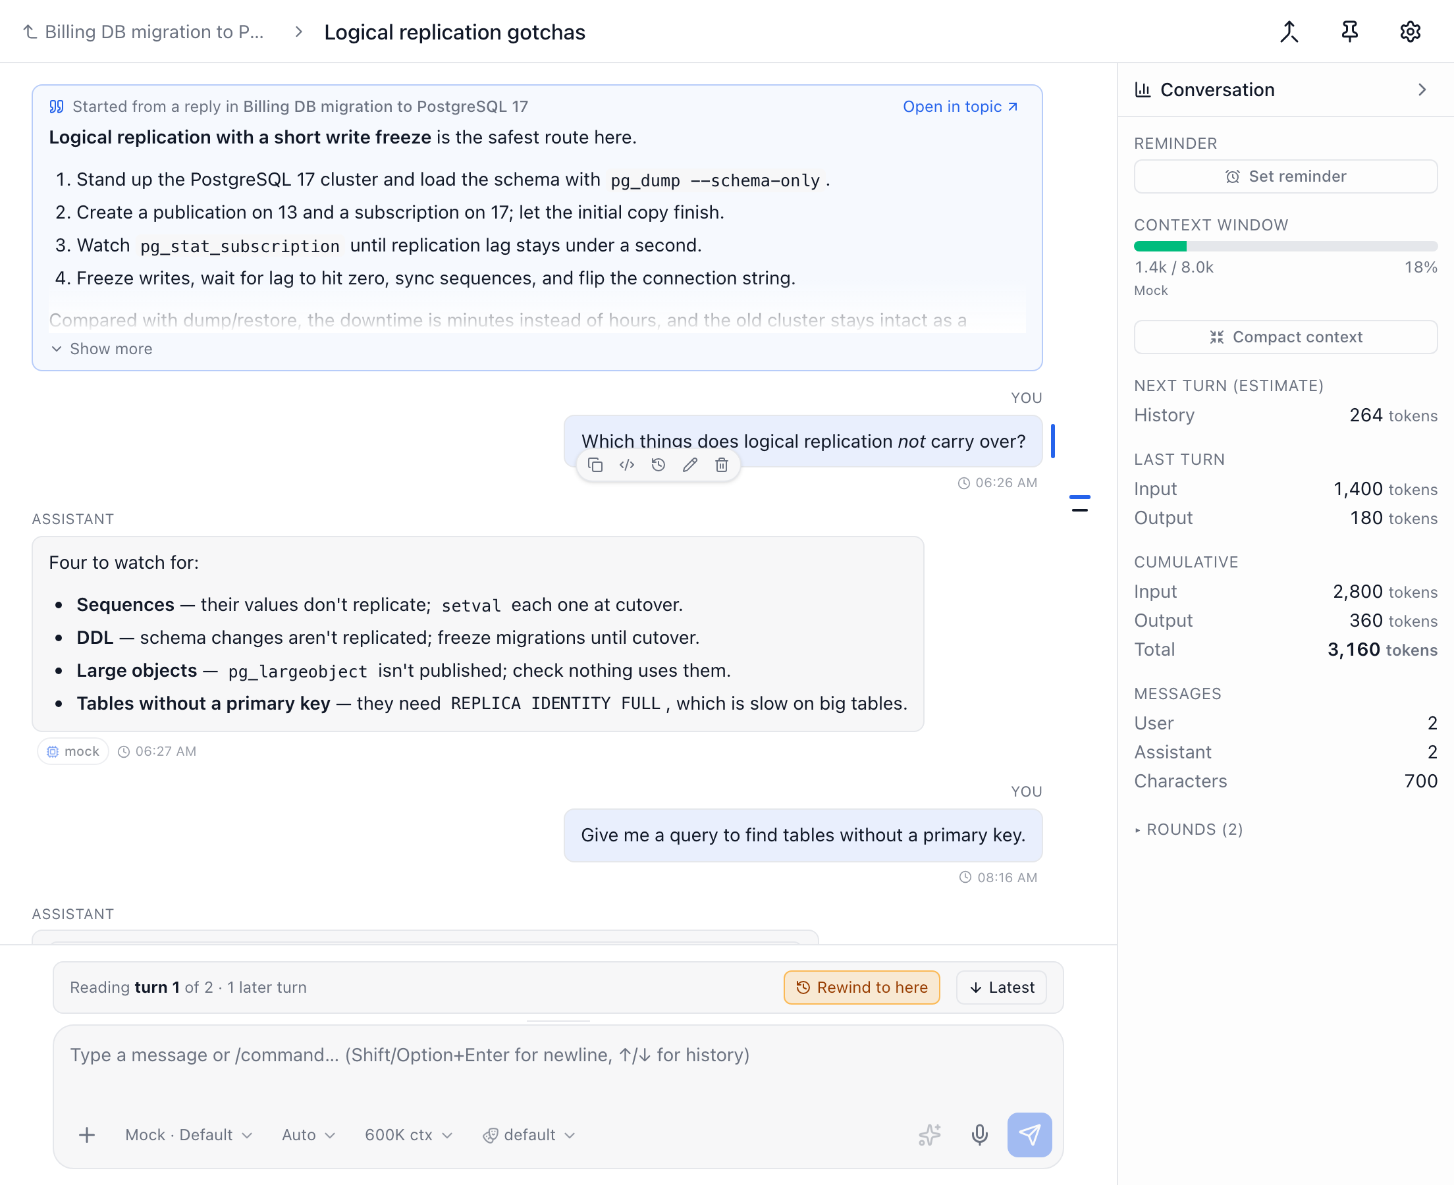Click the mock model badge under assistant reply
1454x1185 pixels.
[x=73, y=751]
